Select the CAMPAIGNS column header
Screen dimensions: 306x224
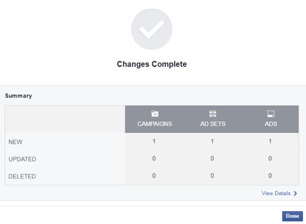pos(154,124)
